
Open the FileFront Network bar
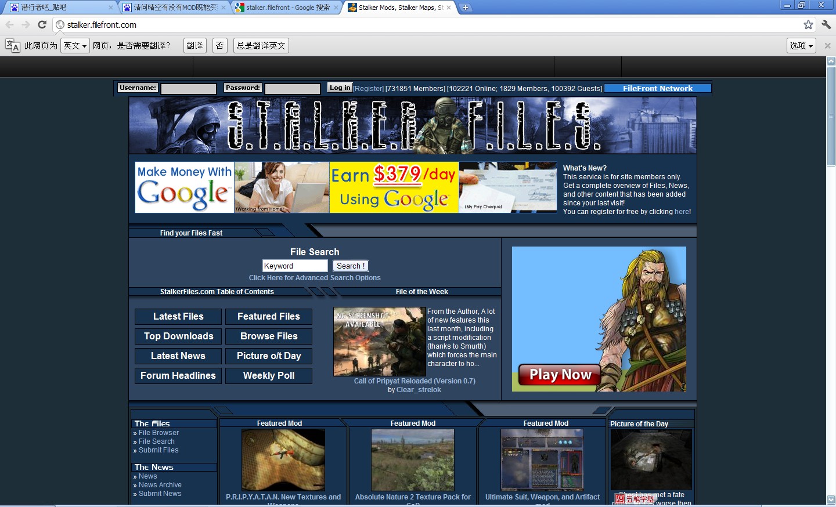point(658,89)
